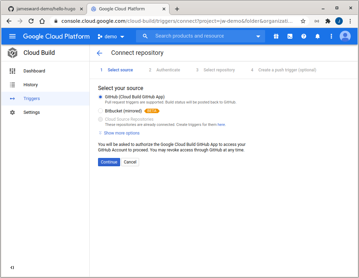This screenshot has width=359, height=278.
Task: Open the help question mark icon
Action: pos(304,36)
